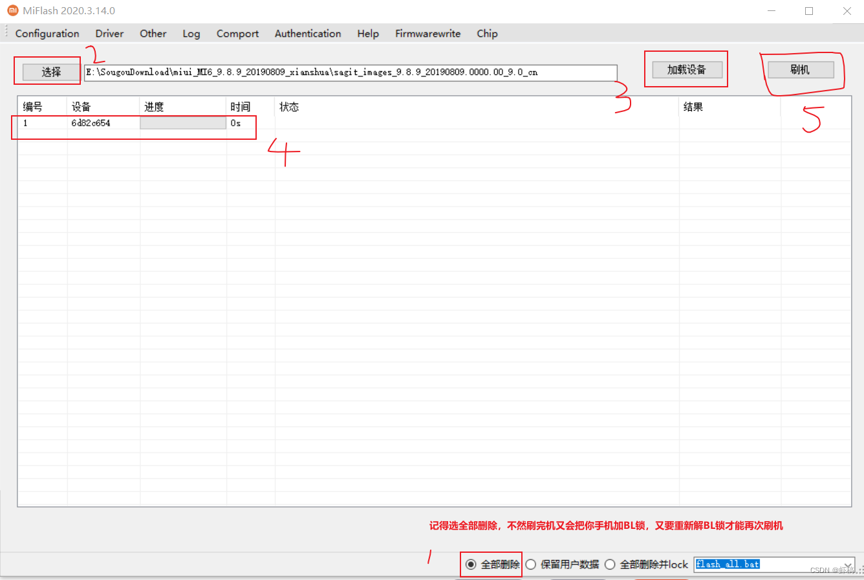
Task: Open the Firmwarewrite menu
Action: (428, 34)
